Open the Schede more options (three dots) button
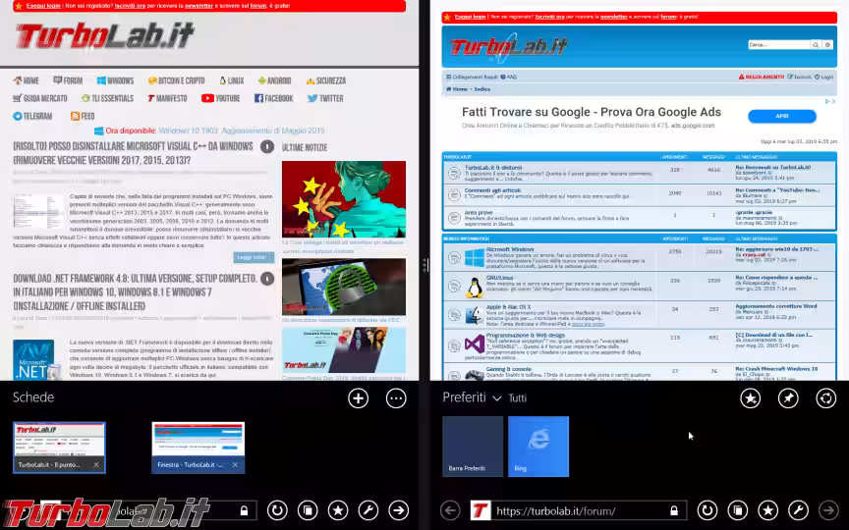This screenshot has width=849, height=530. click(x=396, y=398)
